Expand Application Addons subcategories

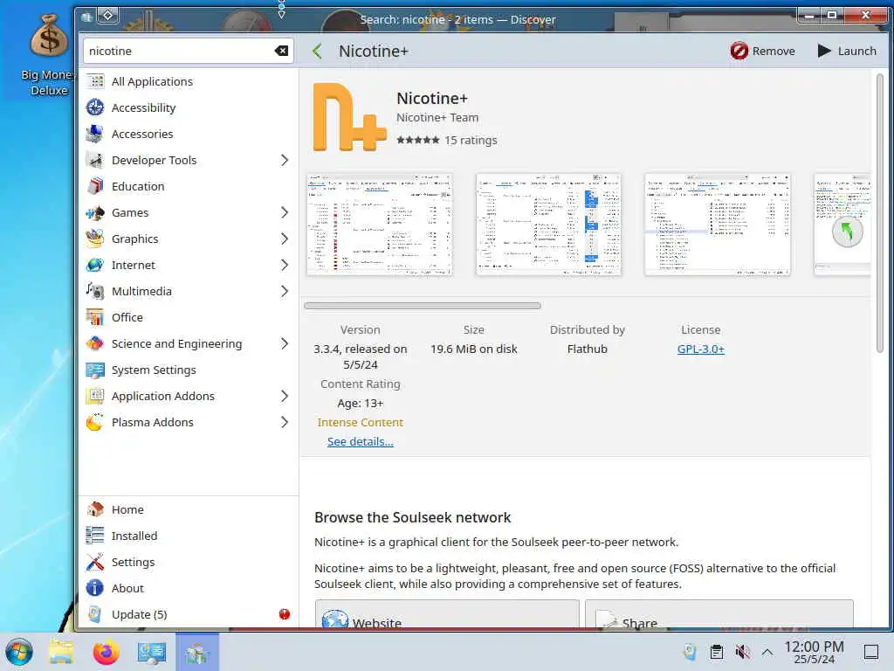285,396
